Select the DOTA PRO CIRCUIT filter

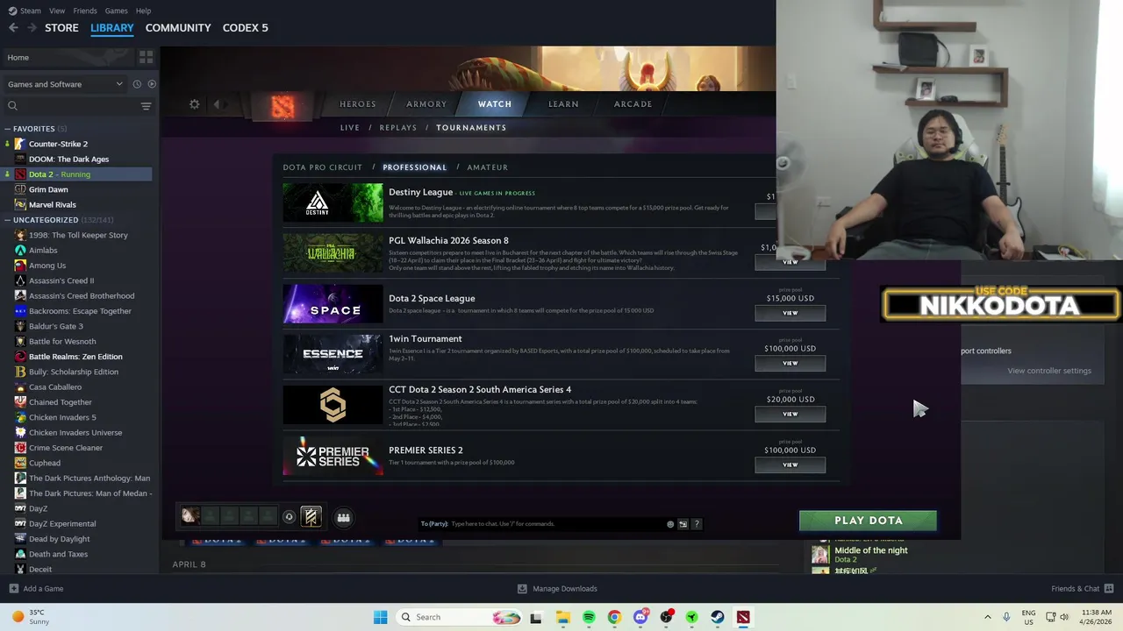point(322,167)
